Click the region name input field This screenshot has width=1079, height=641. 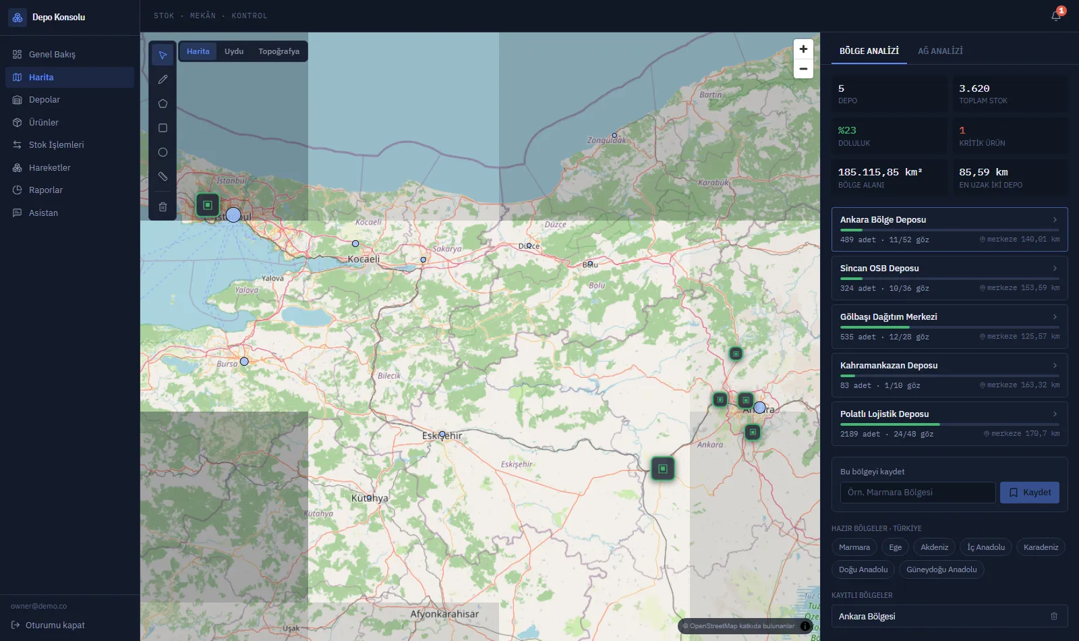click(x=918, y=493)
